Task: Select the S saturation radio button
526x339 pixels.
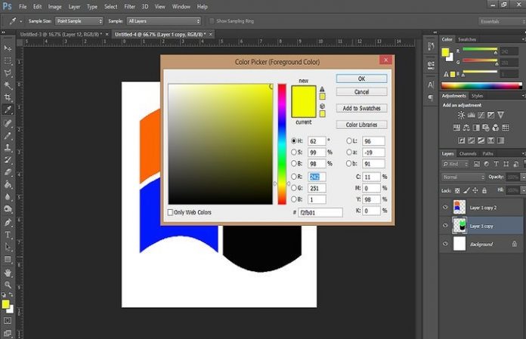Action: 295,153
